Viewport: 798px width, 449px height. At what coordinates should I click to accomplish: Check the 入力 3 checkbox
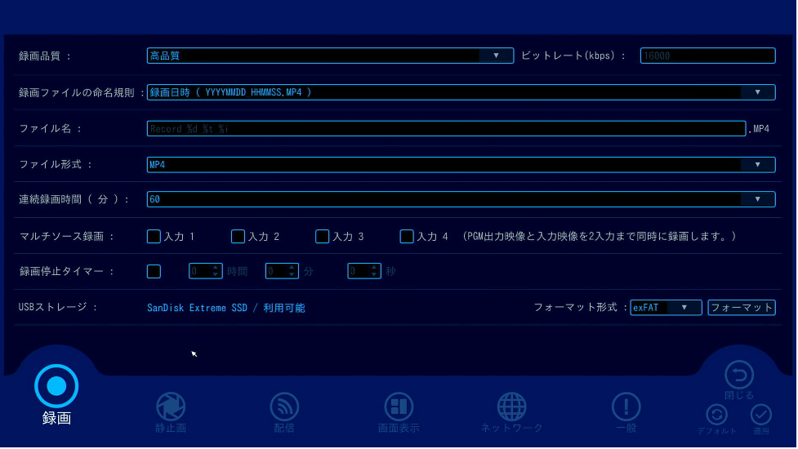322,237
